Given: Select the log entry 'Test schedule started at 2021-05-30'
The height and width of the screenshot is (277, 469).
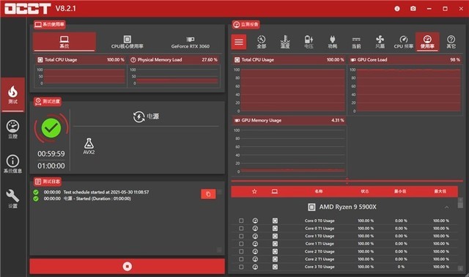Looking at the screenshot, I should 106,192.
